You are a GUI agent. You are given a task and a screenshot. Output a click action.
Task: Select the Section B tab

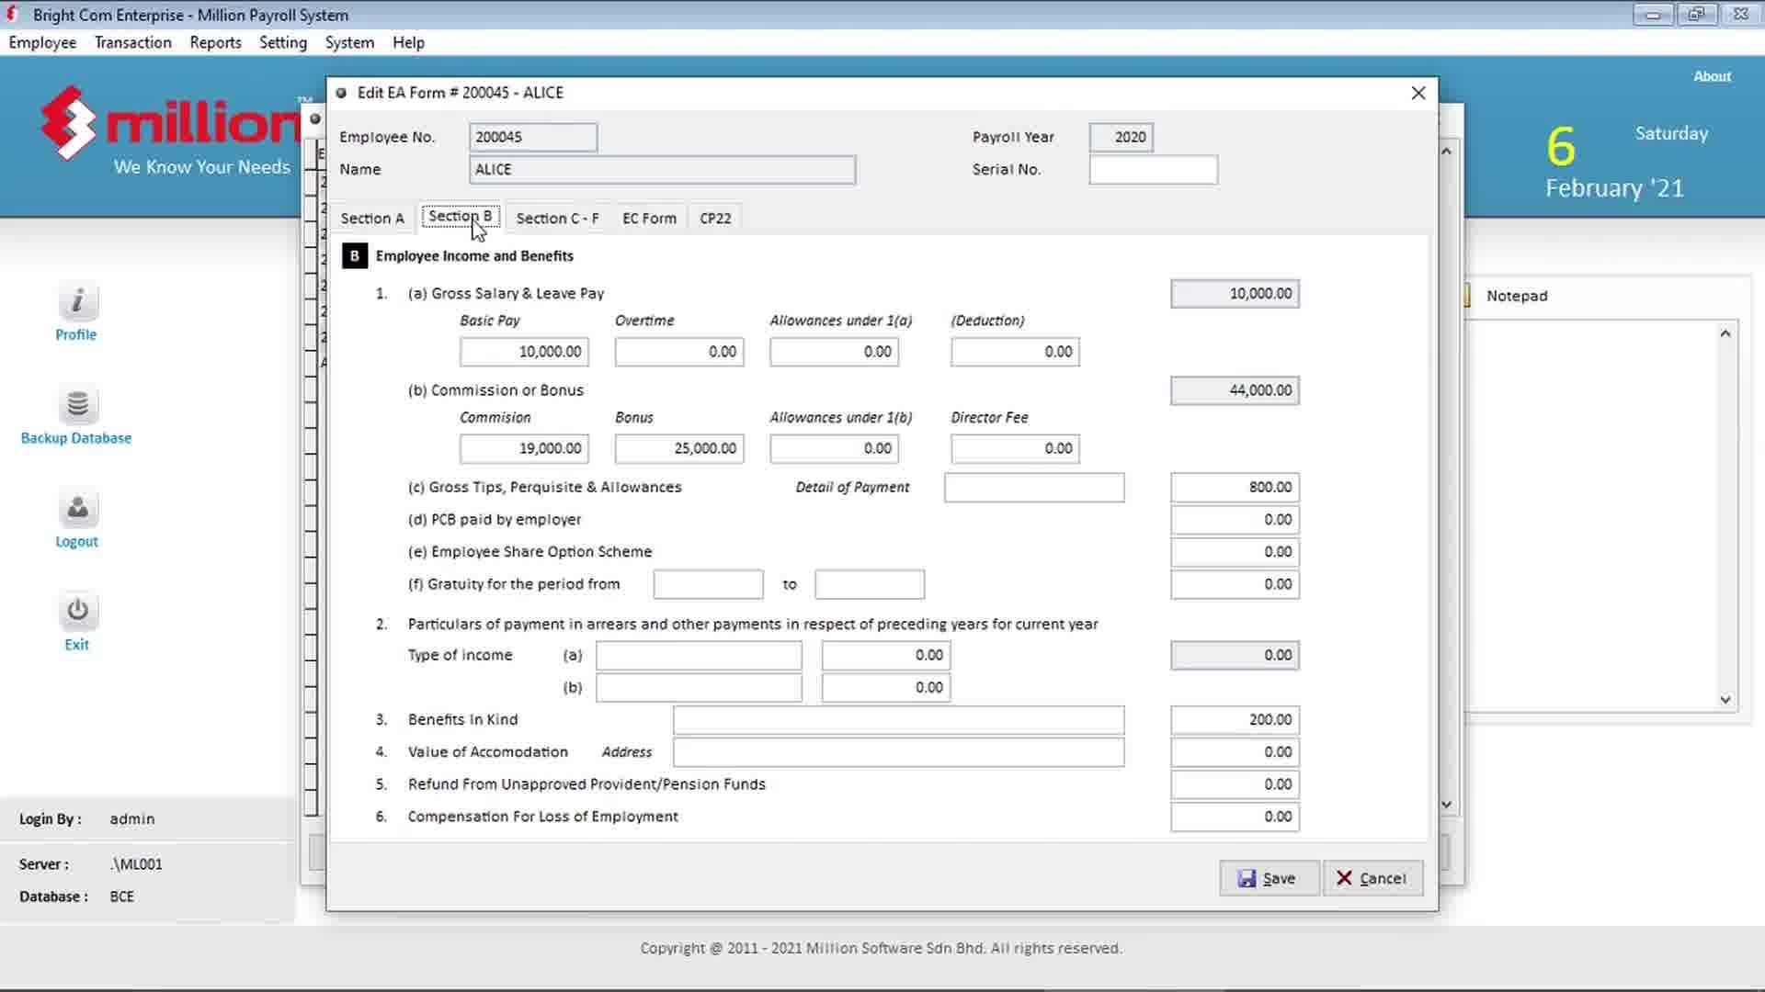point(461,217)
